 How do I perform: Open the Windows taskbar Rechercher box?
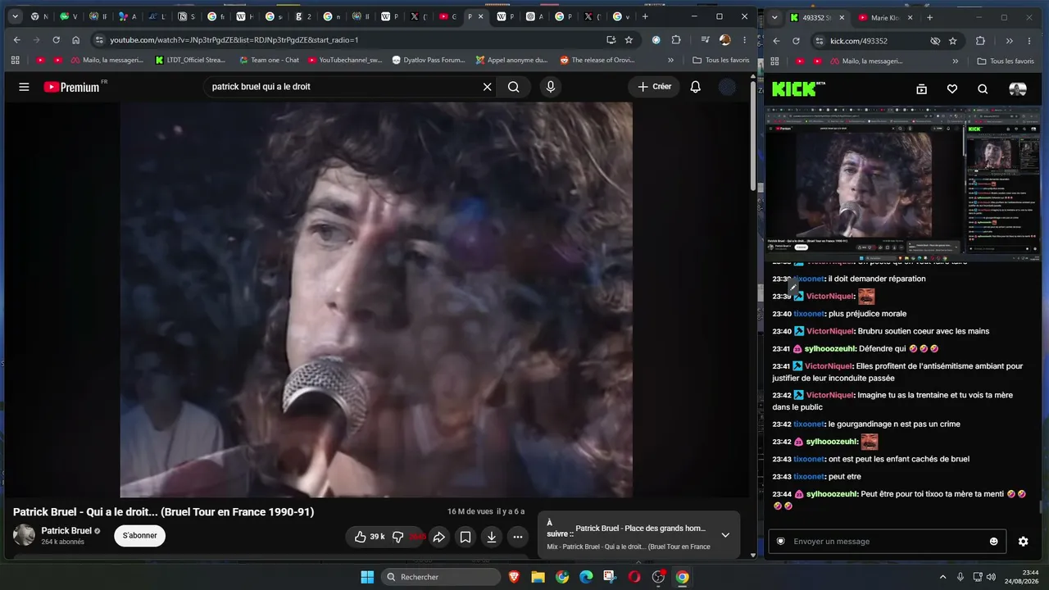click(x=441, y=577)
